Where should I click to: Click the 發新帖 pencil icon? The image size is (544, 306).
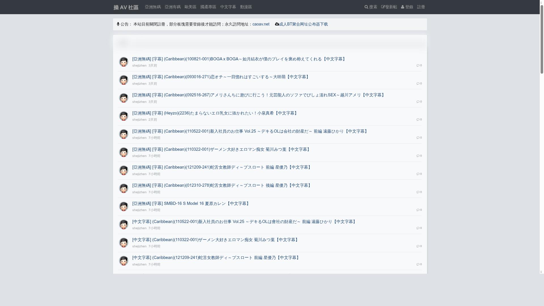pyautogui.click(x=383, y=7)
